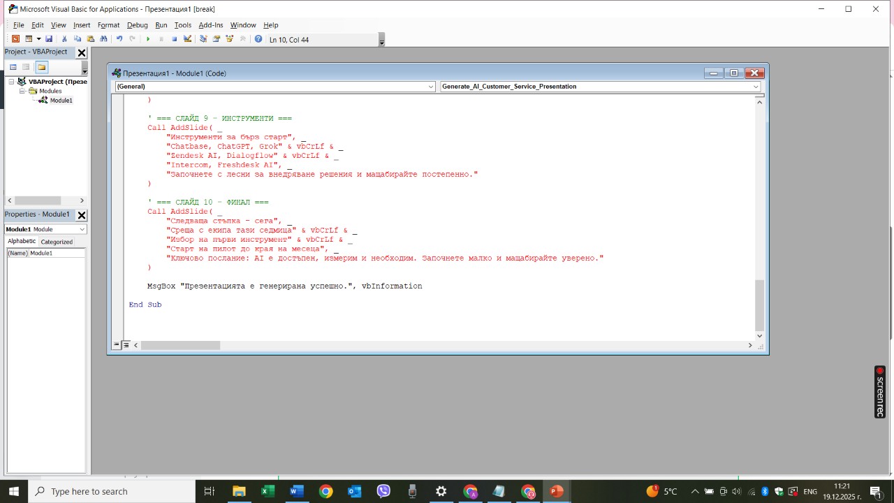
Task: Open the Find binoculars tool
Action: (x=103, y=39)
